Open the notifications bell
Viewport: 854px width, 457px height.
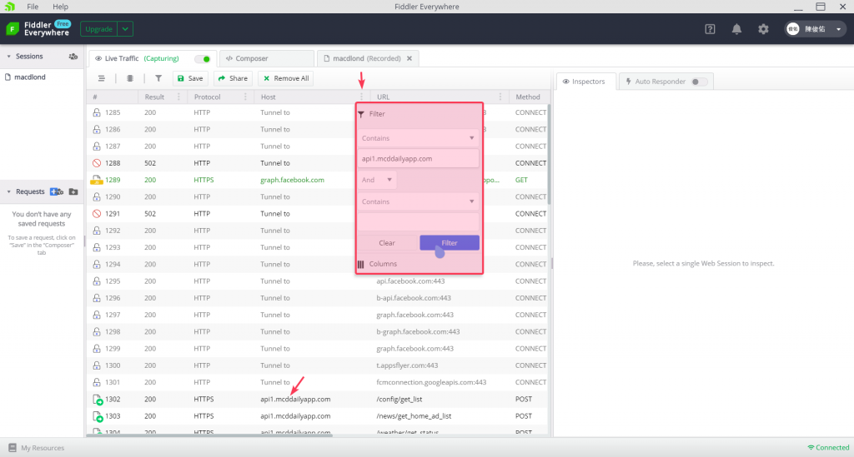(736, 29)
